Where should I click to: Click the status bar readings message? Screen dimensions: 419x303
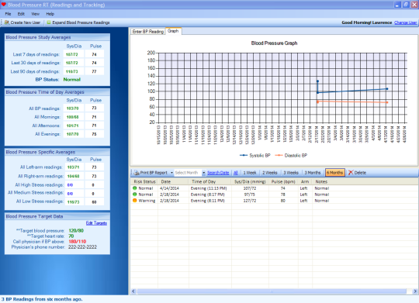pyautogui.click(x=42, y=299)
